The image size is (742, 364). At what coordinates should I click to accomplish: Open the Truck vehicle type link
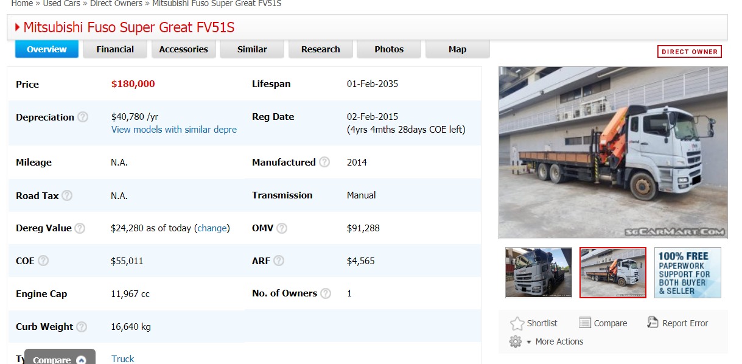[122, 359]
